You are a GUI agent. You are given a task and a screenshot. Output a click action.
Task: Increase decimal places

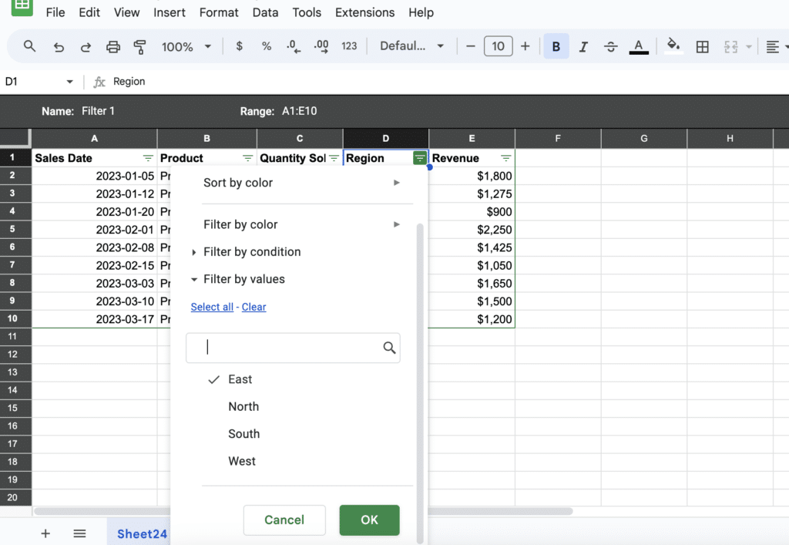click(321, 46)
